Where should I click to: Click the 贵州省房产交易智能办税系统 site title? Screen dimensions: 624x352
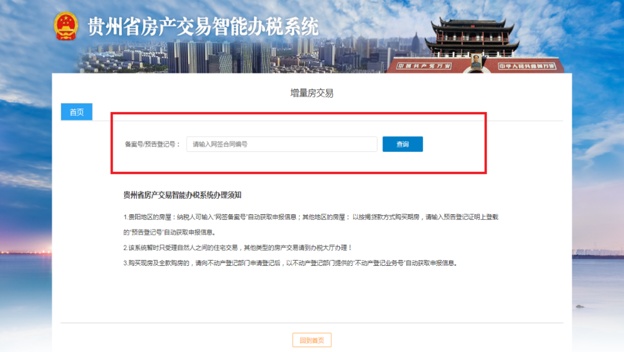pyautogui.click(x=203, y=27)
